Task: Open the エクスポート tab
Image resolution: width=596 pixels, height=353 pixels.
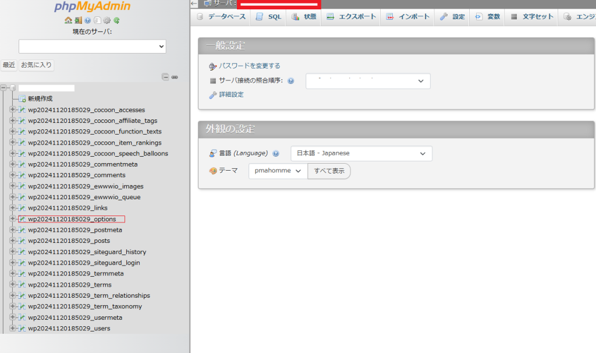Action: click(x=351, y=17)
